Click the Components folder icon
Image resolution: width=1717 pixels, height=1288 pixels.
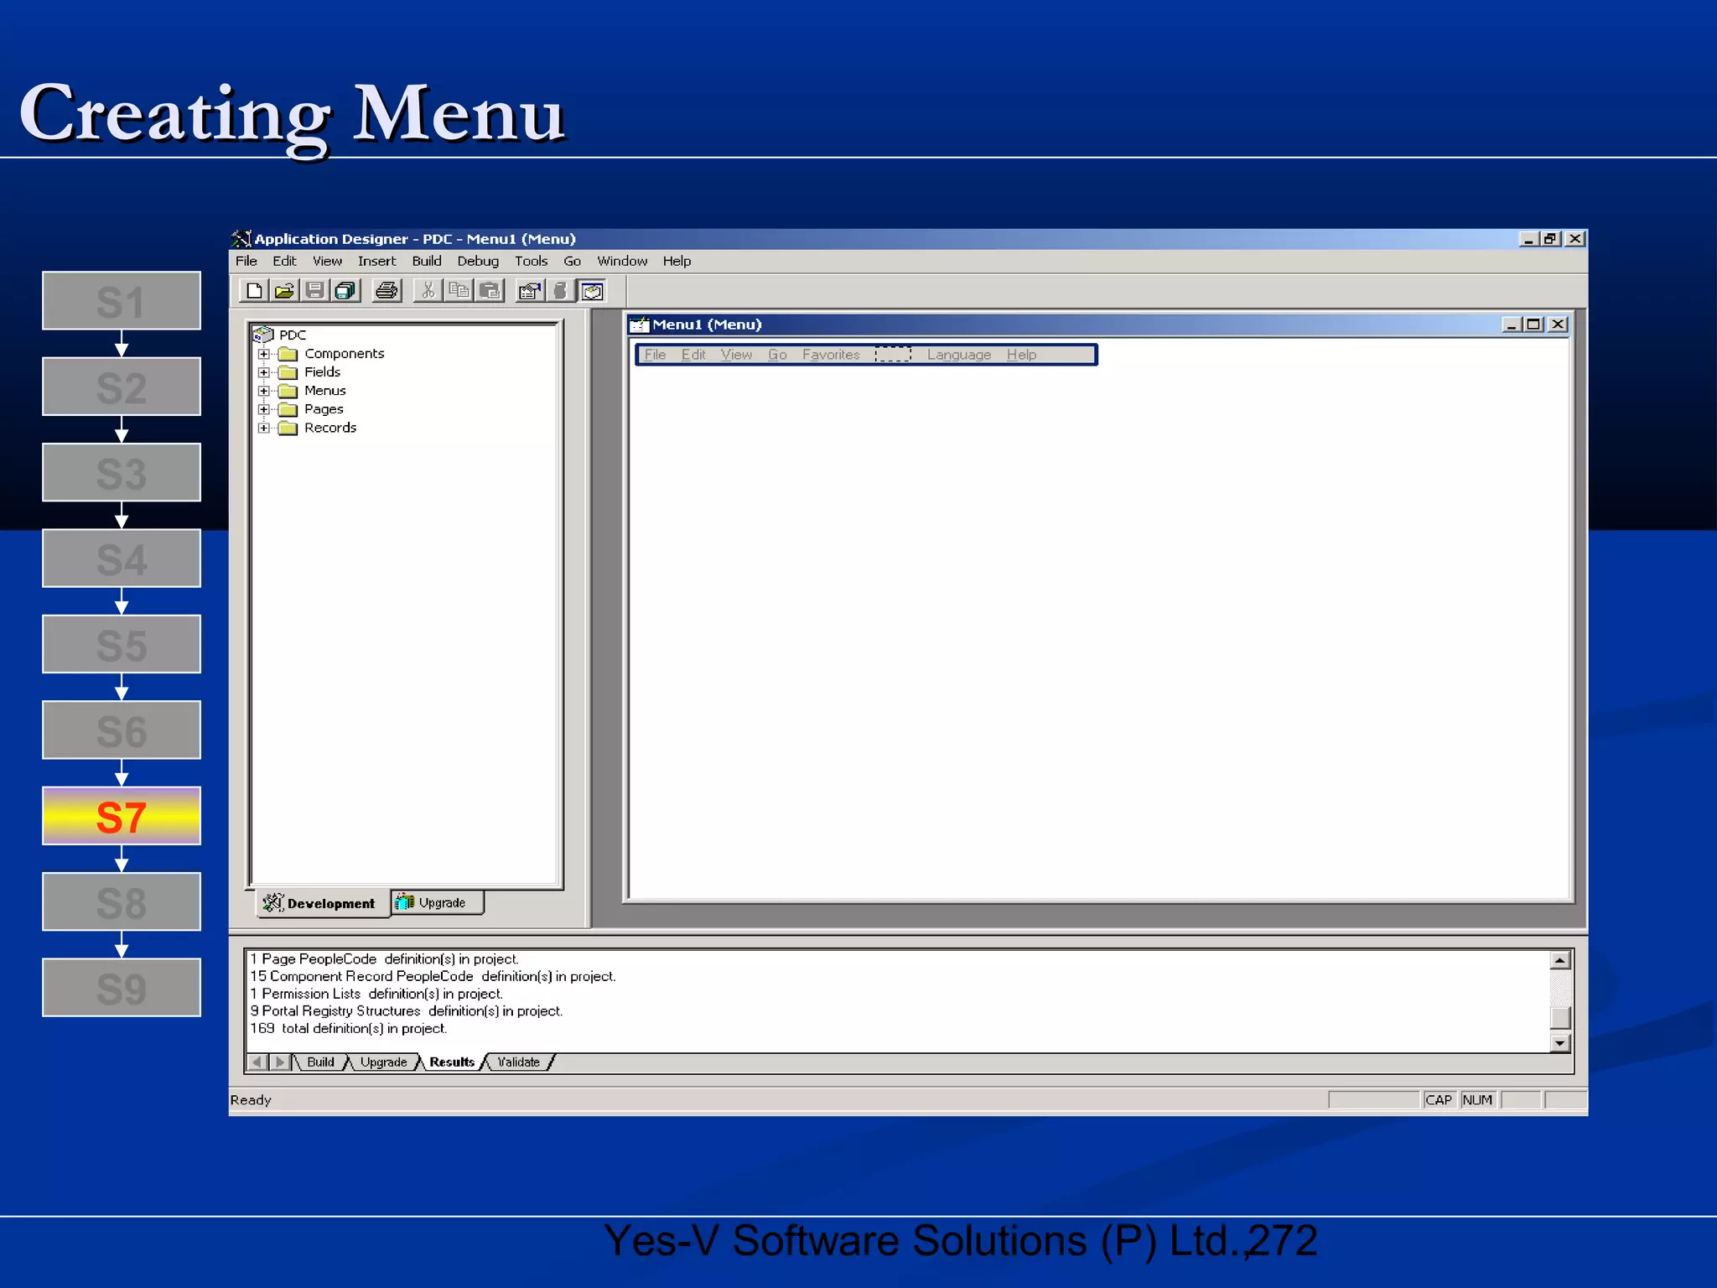coord(288,354)
